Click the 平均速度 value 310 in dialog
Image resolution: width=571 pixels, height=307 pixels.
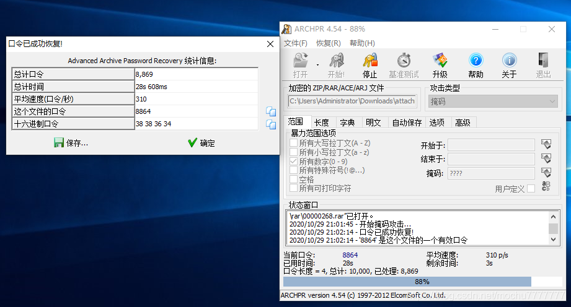click(196, 99)
